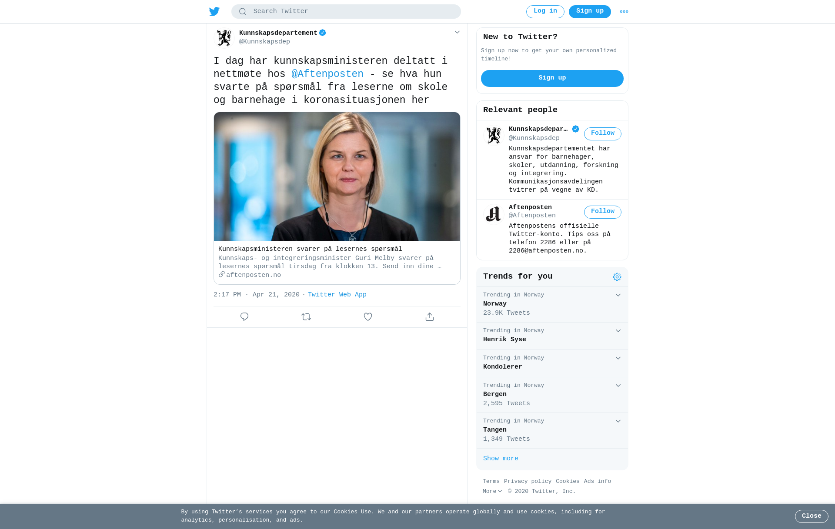The width and height of the screenshot is (835, 529).
Task: Click the Aftenposten profile avatar
Action: point(494,214)
